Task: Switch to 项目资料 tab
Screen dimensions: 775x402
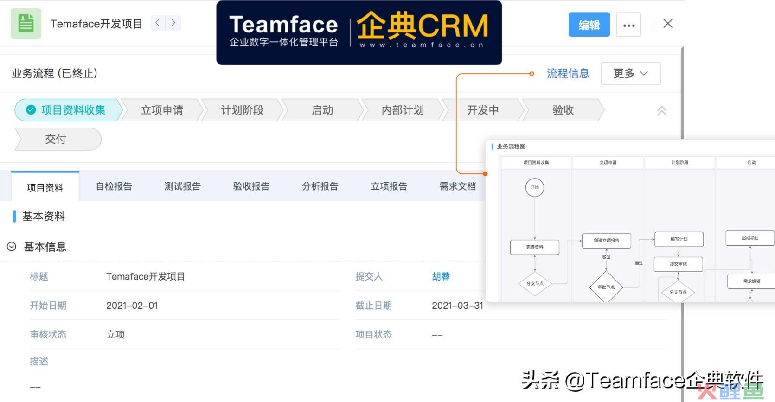Action: [45, 187]
